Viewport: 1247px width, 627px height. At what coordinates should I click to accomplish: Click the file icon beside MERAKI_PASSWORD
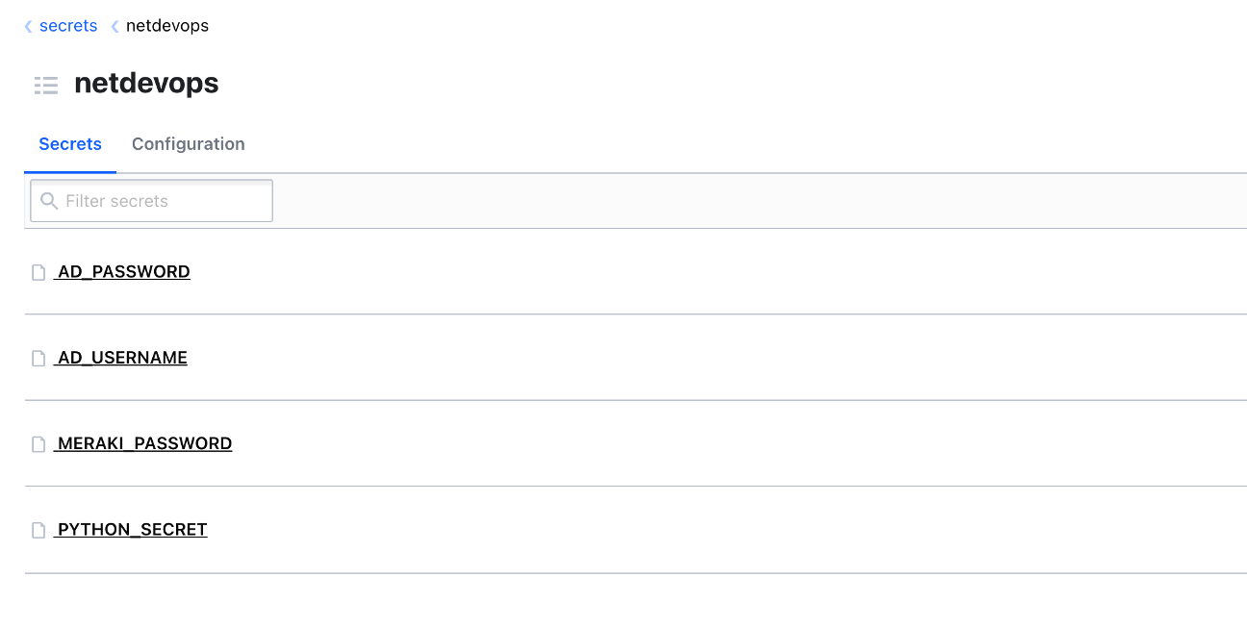(38, 444)
